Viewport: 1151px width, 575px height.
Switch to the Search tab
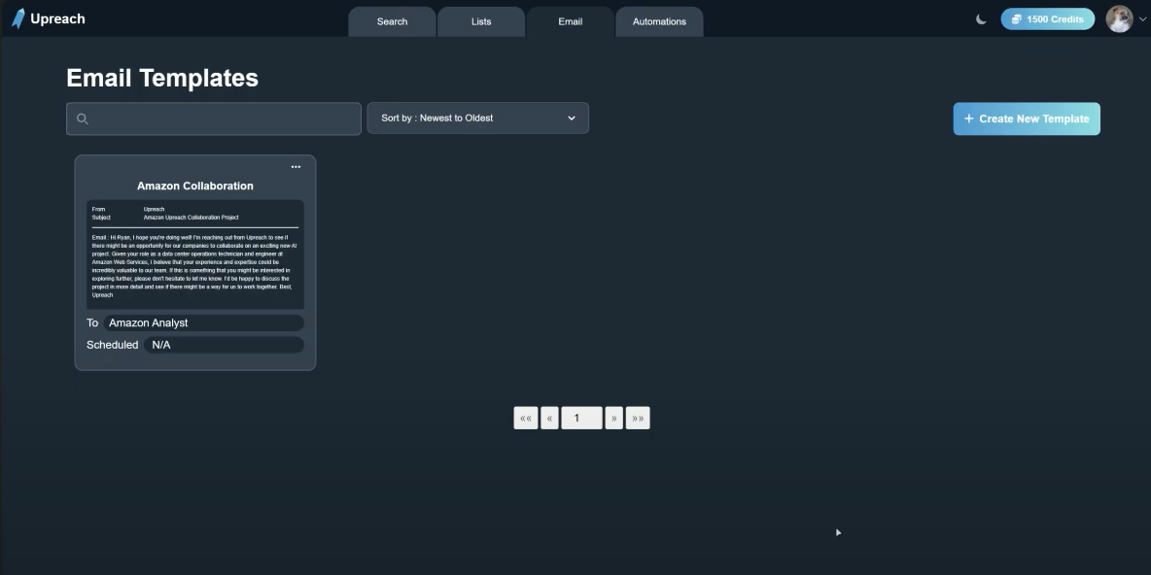[392, 21]
